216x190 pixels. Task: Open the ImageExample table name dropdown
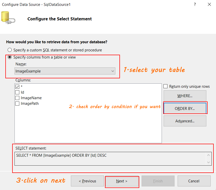(113, 71)
